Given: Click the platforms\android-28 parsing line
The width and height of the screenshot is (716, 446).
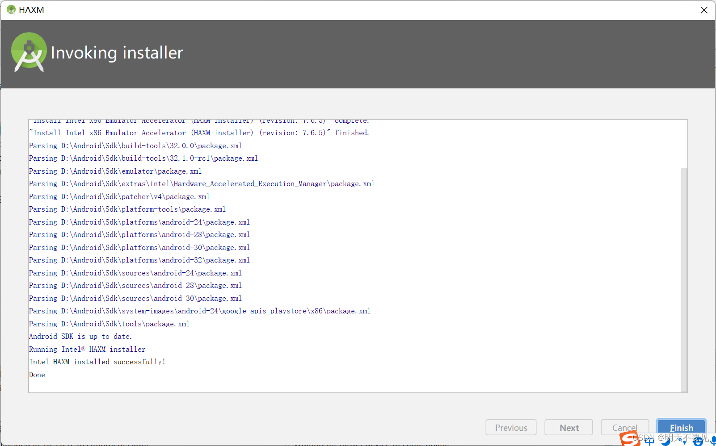Looking at the screenshot, I should point(139,234).
